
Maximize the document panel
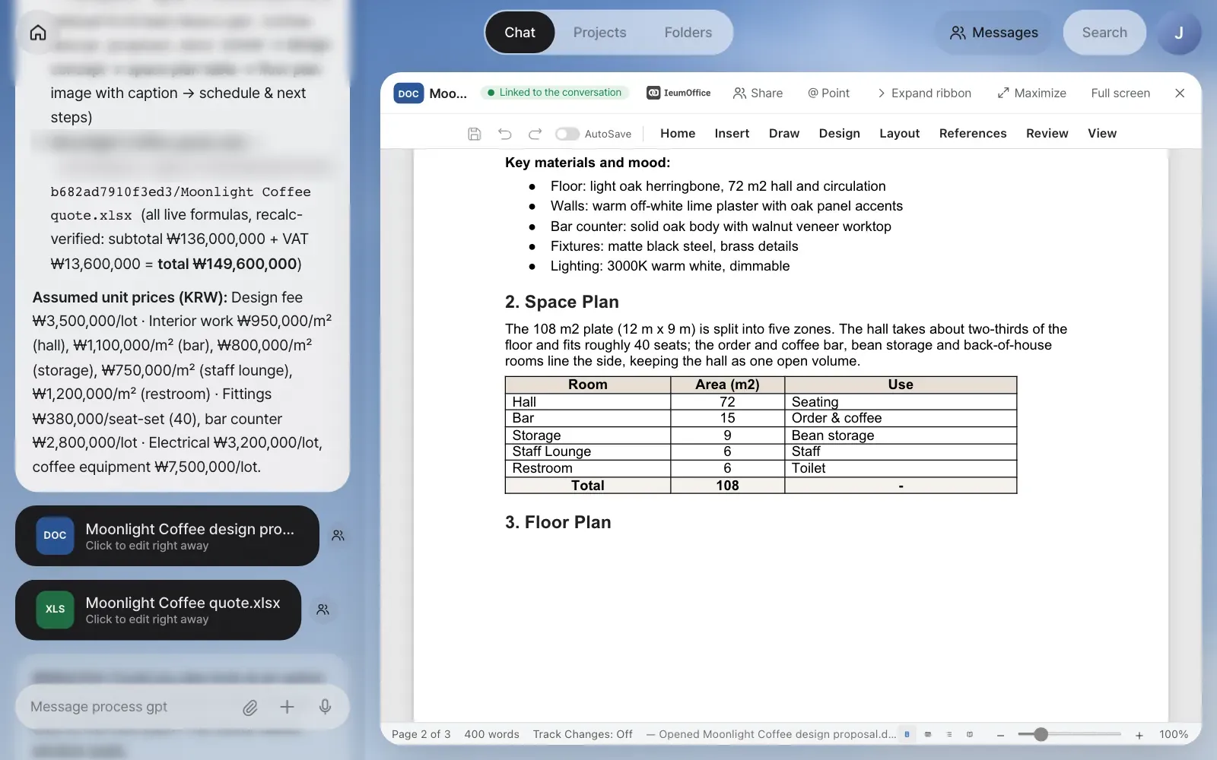tap(1031, 93)
